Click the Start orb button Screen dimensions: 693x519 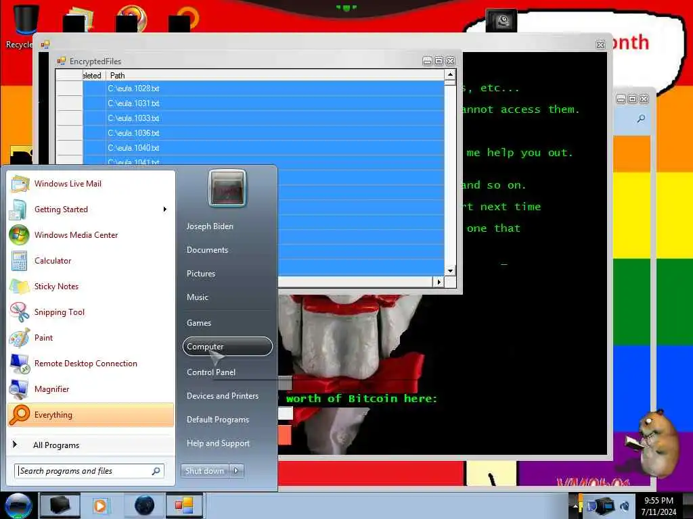coord(18,505)
